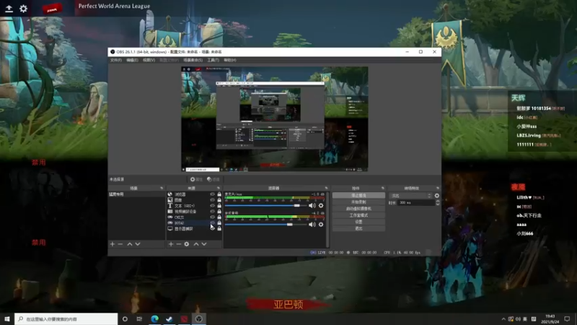The image size is (577, 325).
Task: Pop out the sources dock panel
Action: (219, 188)
